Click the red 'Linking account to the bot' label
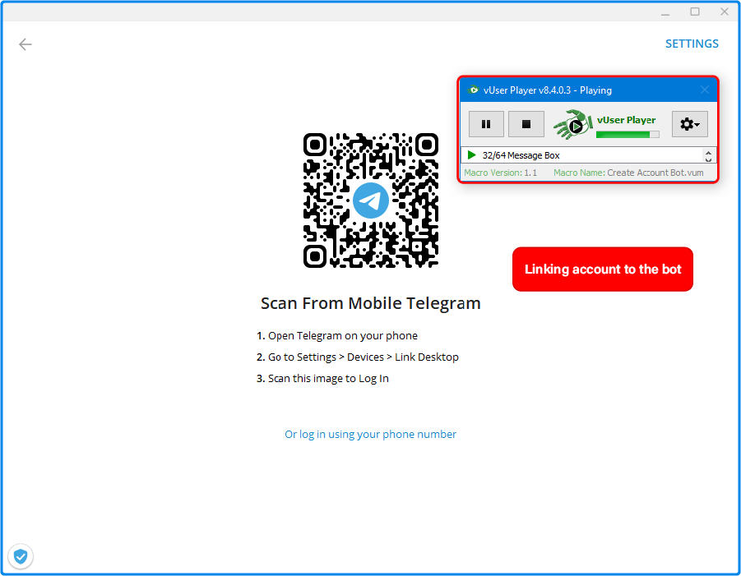This screenshot has height=576, width=741. click(x=603, y=270)
